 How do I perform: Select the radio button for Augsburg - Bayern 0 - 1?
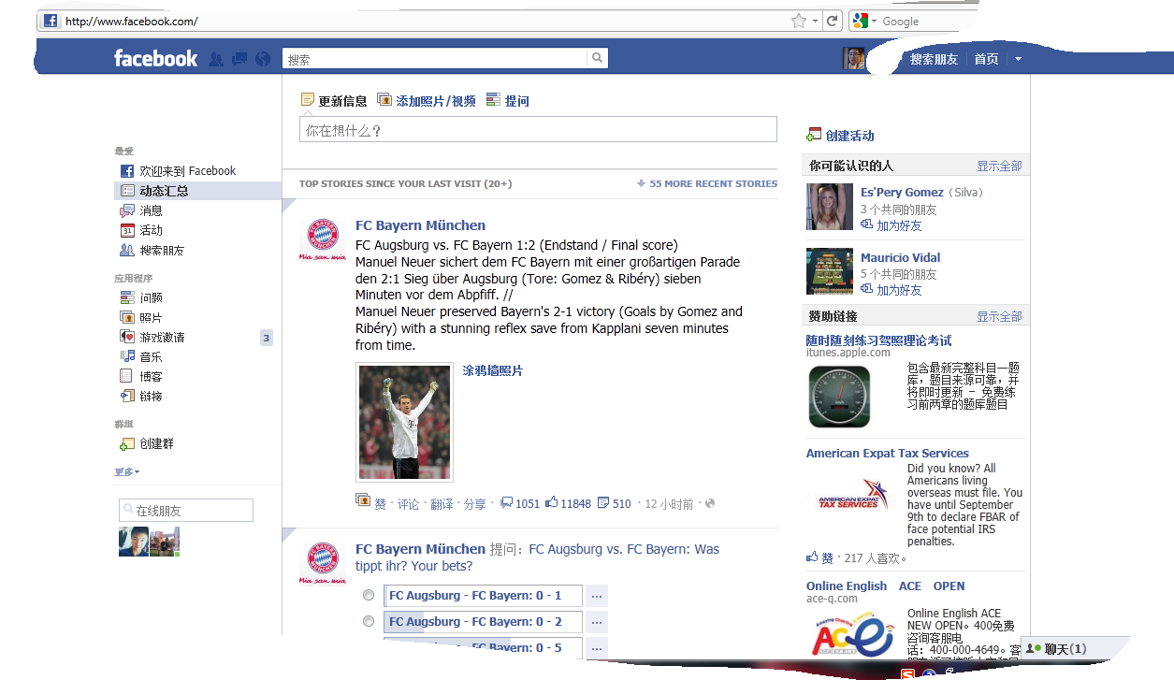(x=369, y=595)
